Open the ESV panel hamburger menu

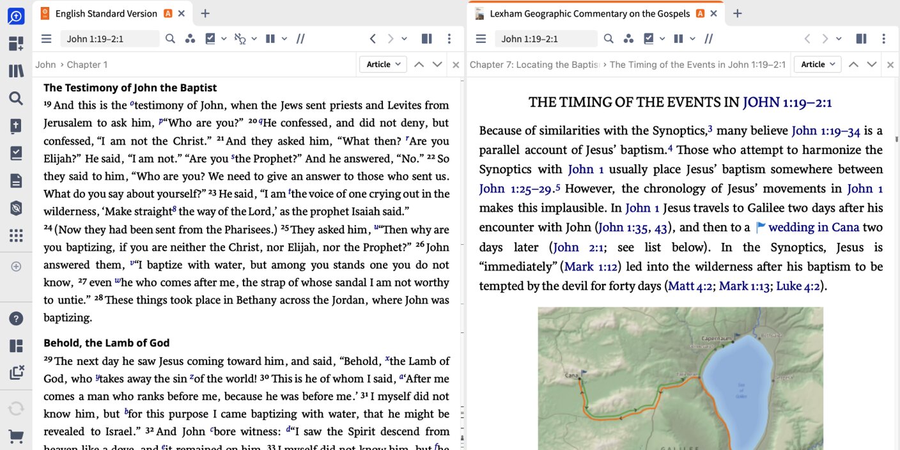(46, 39)
